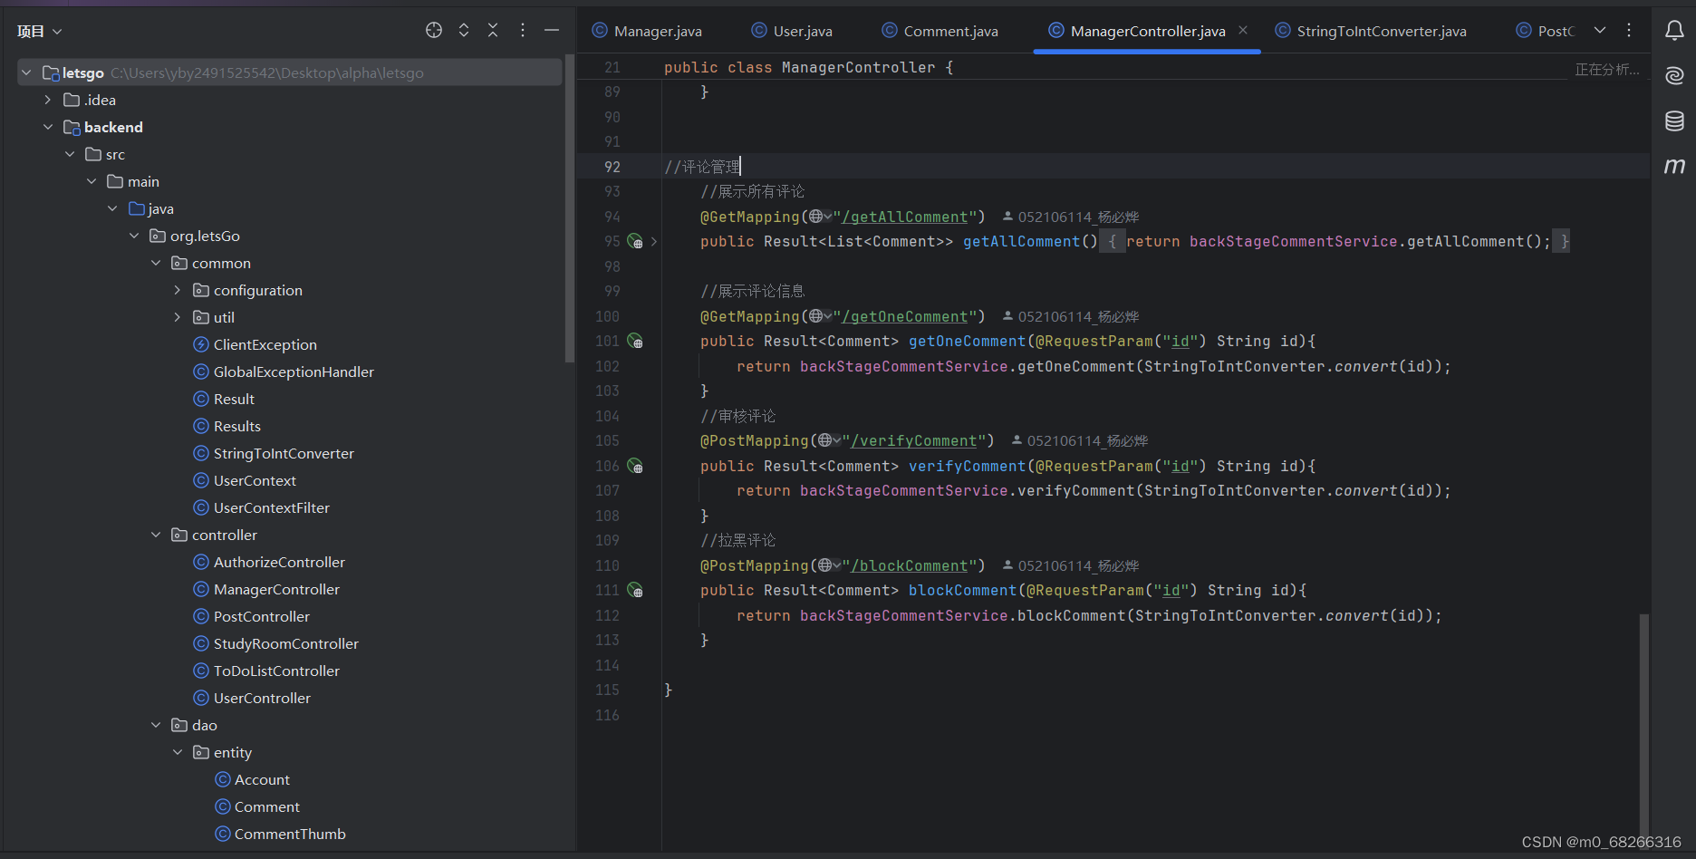Open the project view dropdown
The height and width of the screenshot is (859, 1696).
coord(39,31)
